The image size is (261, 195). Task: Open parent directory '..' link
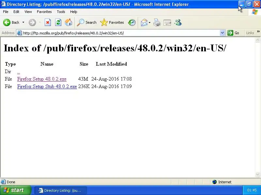[19, 72]
